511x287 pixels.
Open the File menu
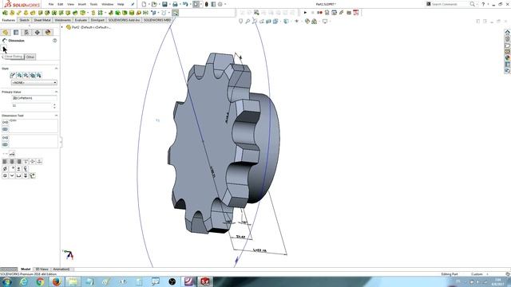tap(51, 4)
